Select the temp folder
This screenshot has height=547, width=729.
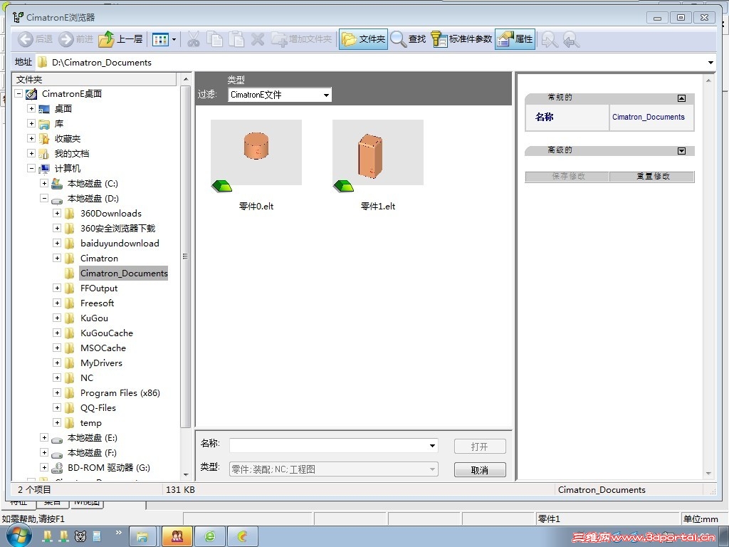91,423
